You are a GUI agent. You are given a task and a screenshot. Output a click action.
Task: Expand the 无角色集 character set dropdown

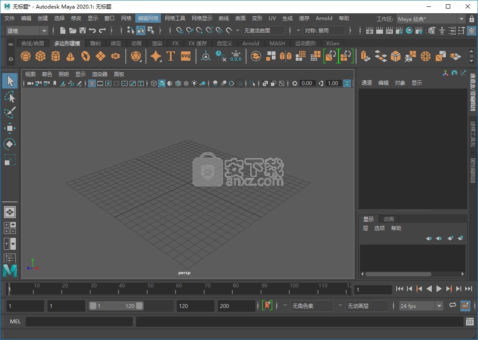[285, 306]
